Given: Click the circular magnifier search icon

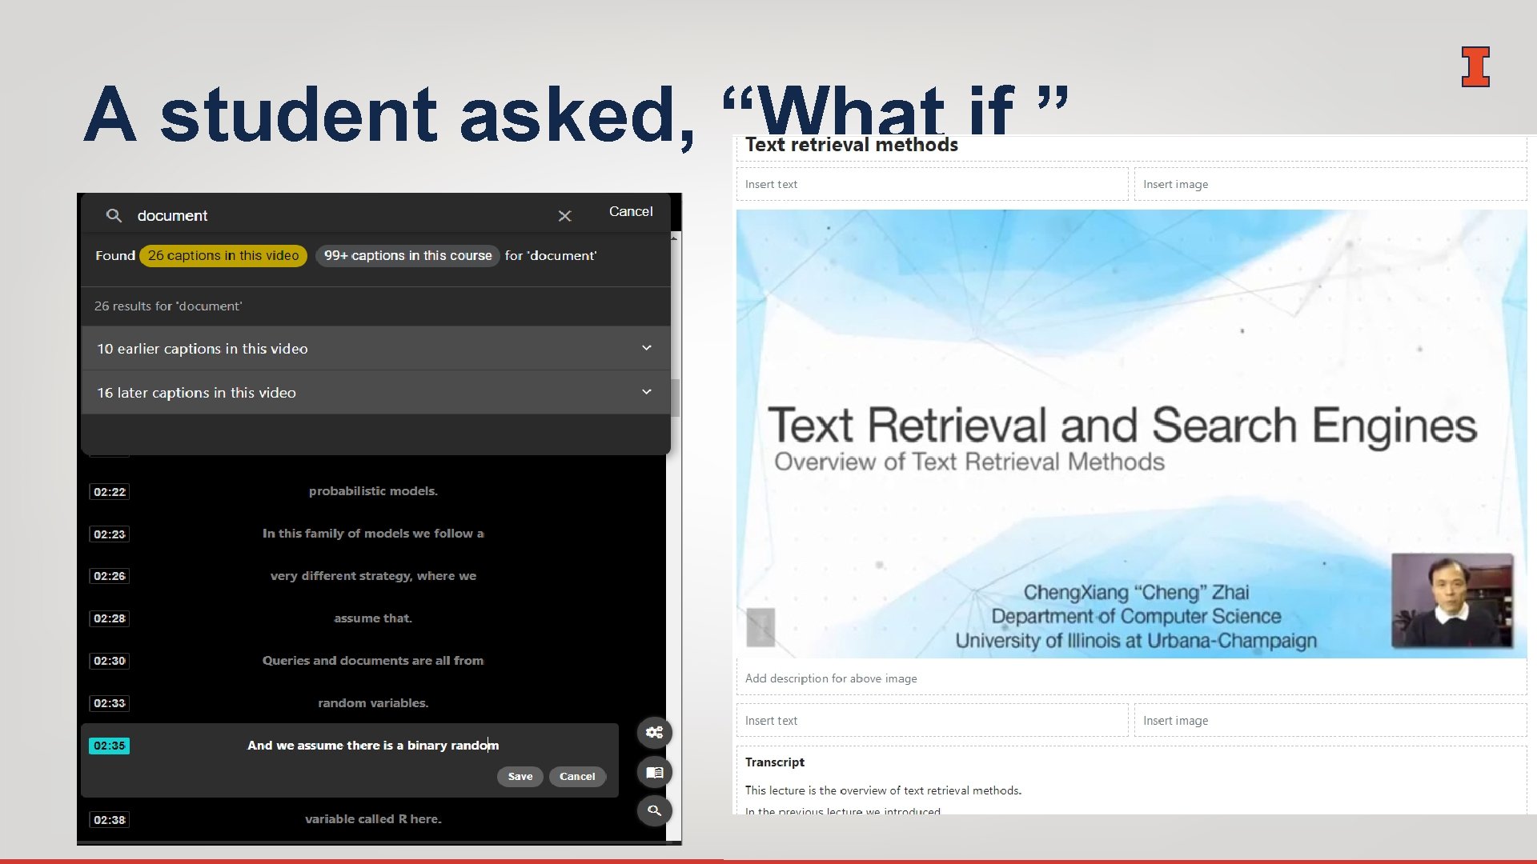Looking at the screenshot, I should tap(654, 810).
